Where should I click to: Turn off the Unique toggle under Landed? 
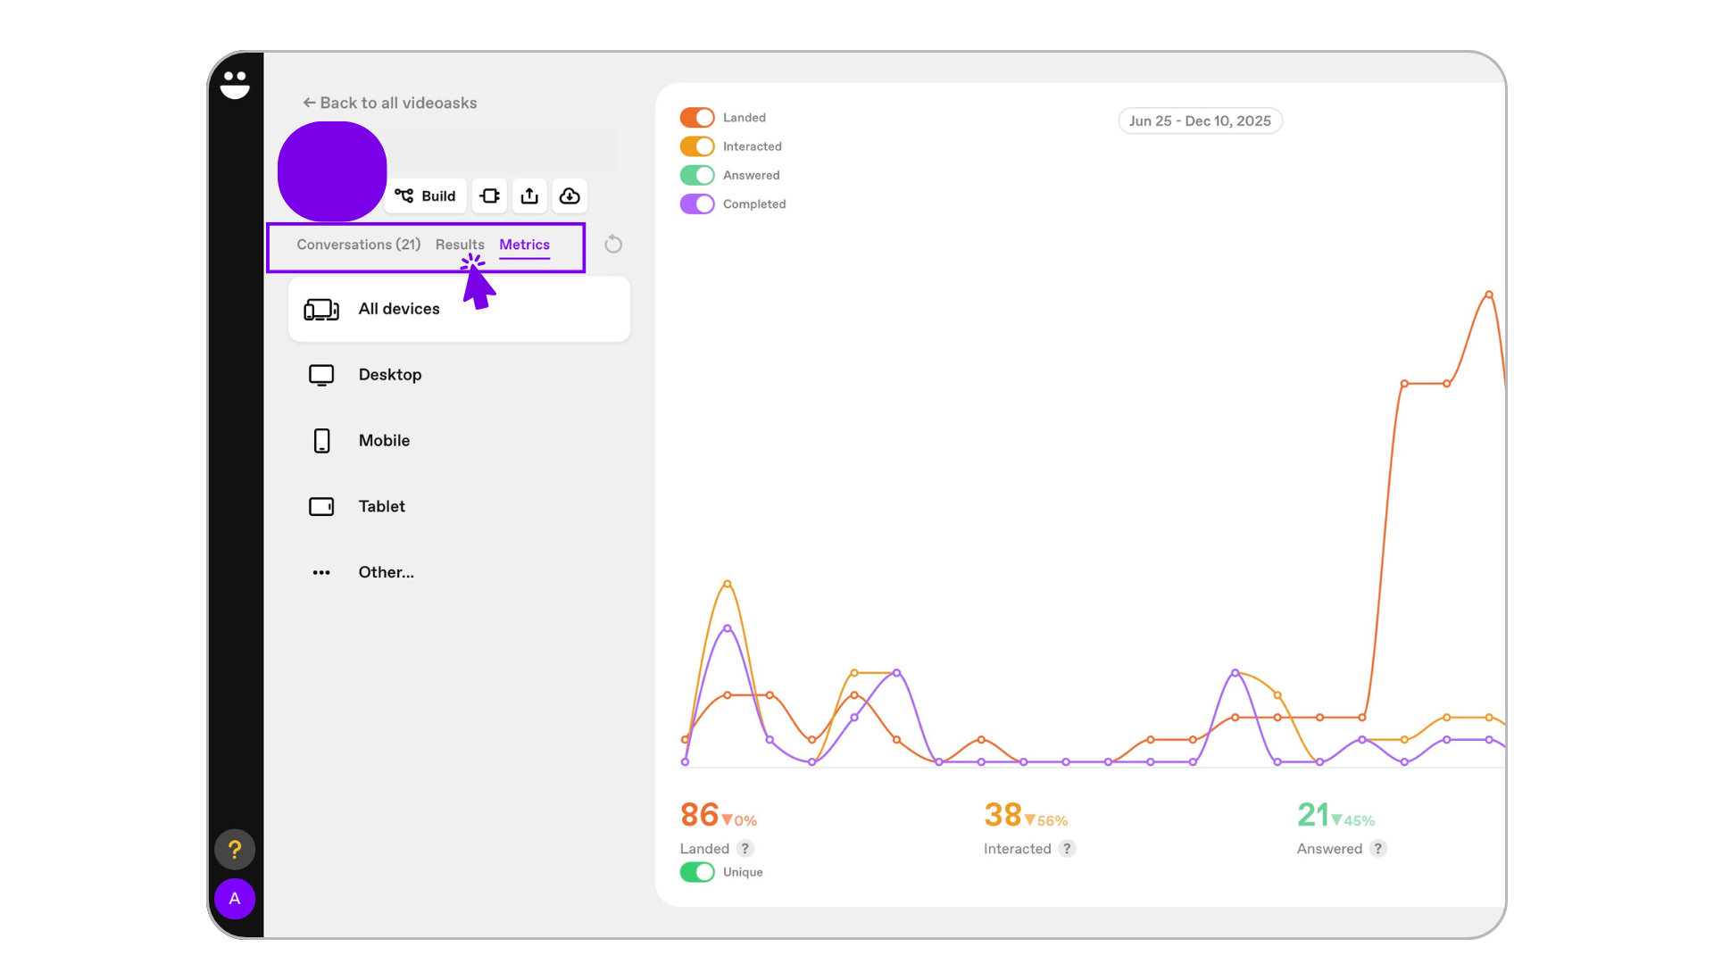[x=697, y=872]
